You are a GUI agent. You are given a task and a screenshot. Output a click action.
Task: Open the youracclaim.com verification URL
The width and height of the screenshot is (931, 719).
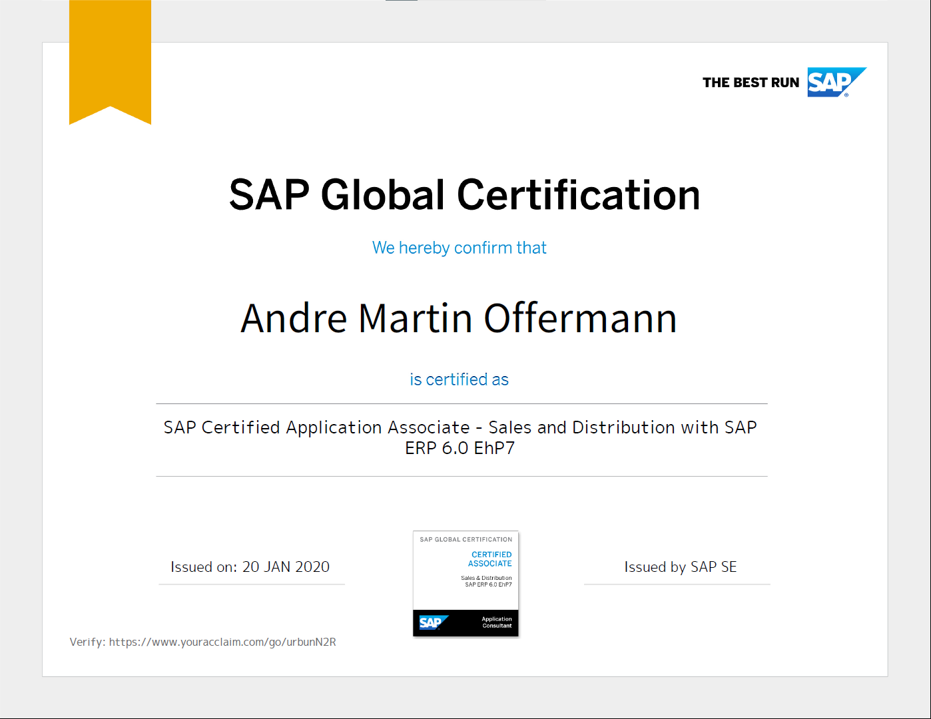[x=222, y=642]
